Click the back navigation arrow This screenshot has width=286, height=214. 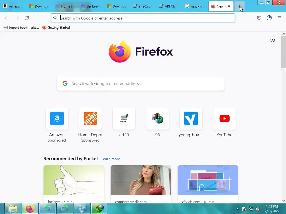click(x=7, y=18)
